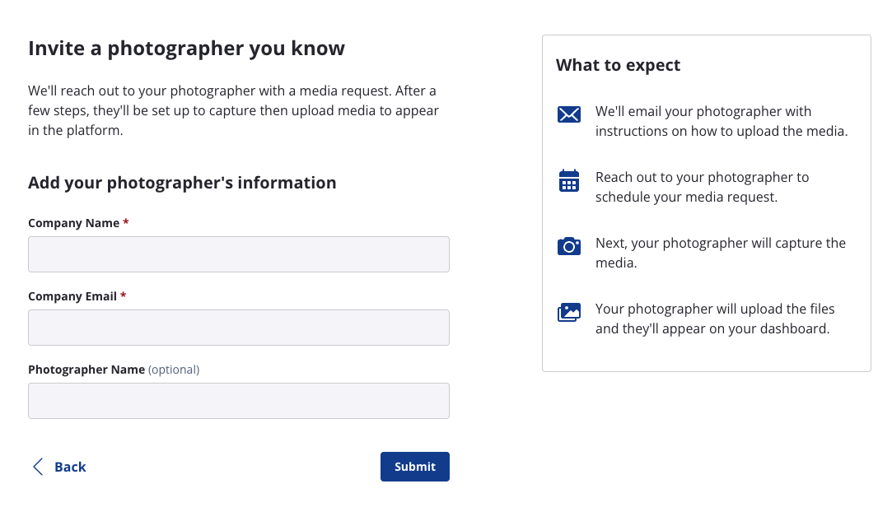Click the text about capturing the media
The width and height of the screenshot is (892, 507).
click(x=720, y=253)
